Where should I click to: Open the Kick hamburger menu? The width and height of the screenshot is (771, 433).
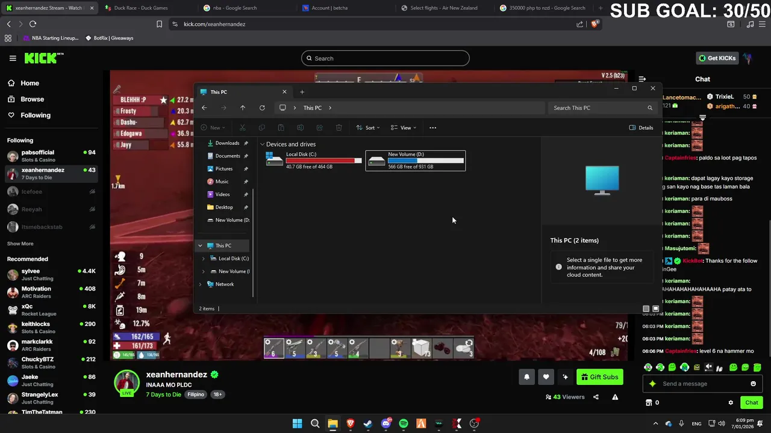point(13,58)
